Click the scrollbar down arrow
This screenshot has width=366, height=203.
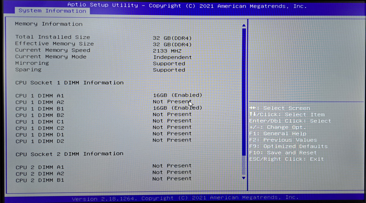[x=244, y=178]
